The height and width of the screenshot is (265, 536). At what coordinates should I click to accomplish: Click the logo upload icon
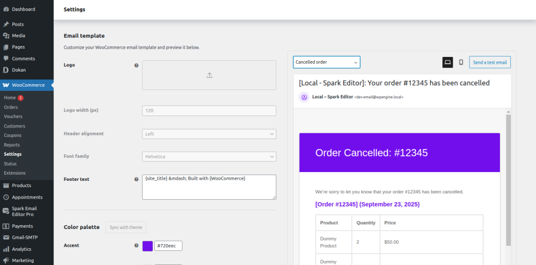[209, 75]
